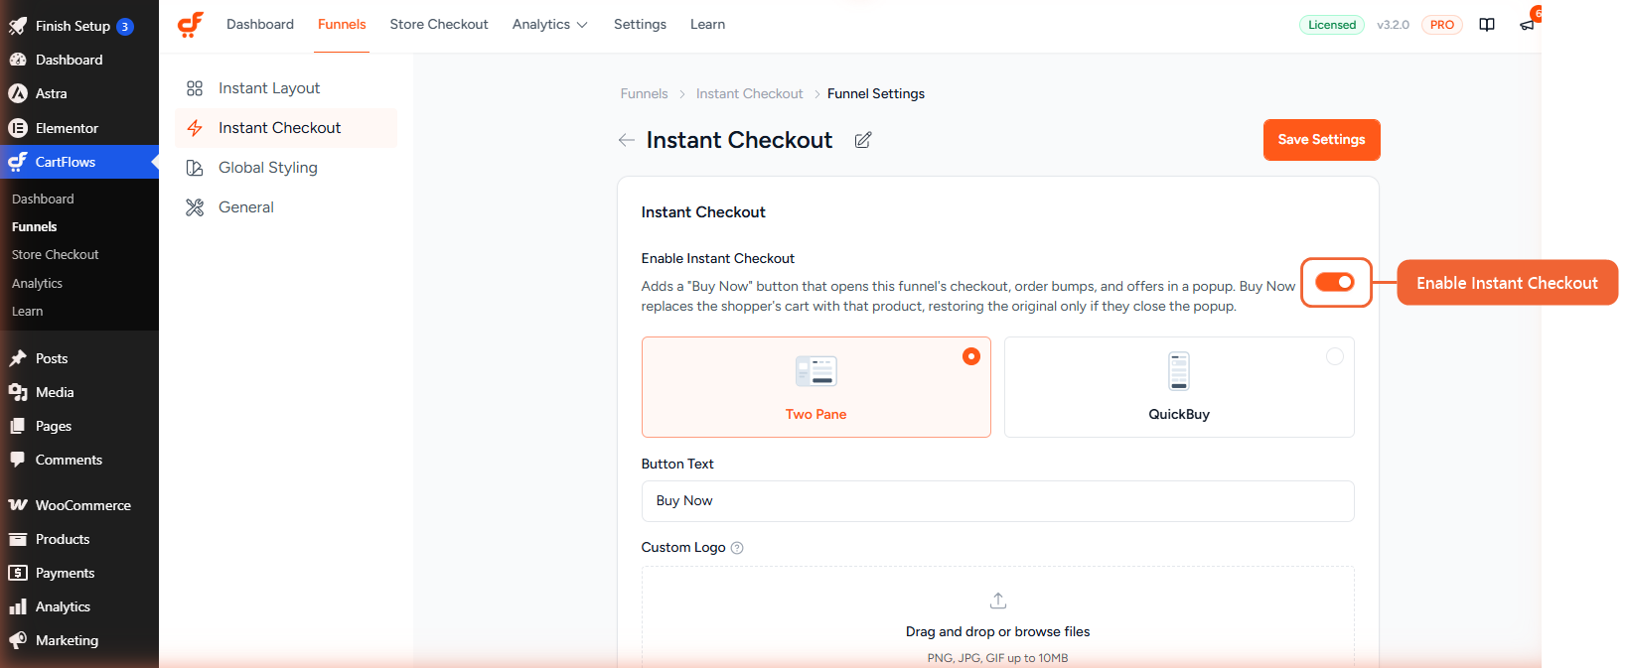Image resolution: width=1629 pixels, height=668 pixels.
Task: Click the Marketing megaphone icon in sidebar
Action: click(18, 640)
